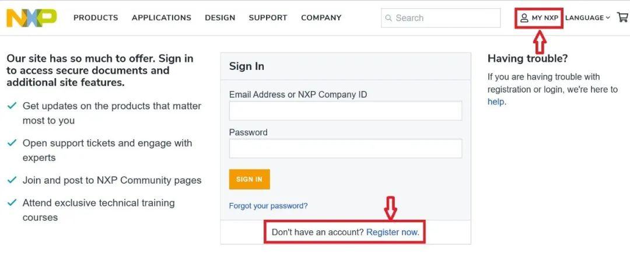Click the MY NXP user icon
Image resolution: width=630 pixels, height=253 pixels.
click(524, 18)
